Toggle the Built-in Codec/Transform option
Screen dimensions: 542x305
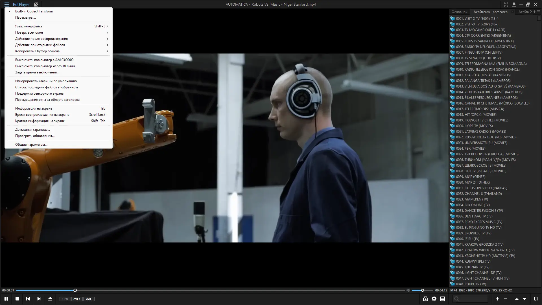click(x=34, y=11)
